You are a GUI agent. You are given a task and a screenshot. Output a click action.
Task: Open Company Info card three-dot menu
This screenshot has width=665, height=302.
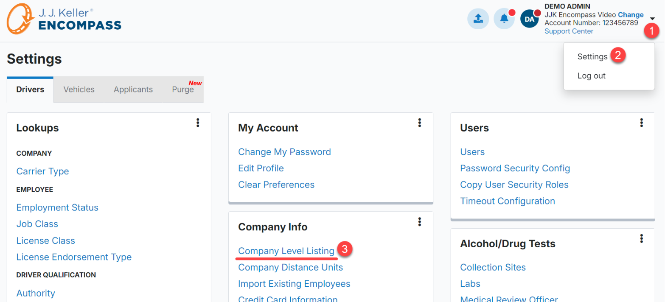pyautogui.click(x=420, y=221)
